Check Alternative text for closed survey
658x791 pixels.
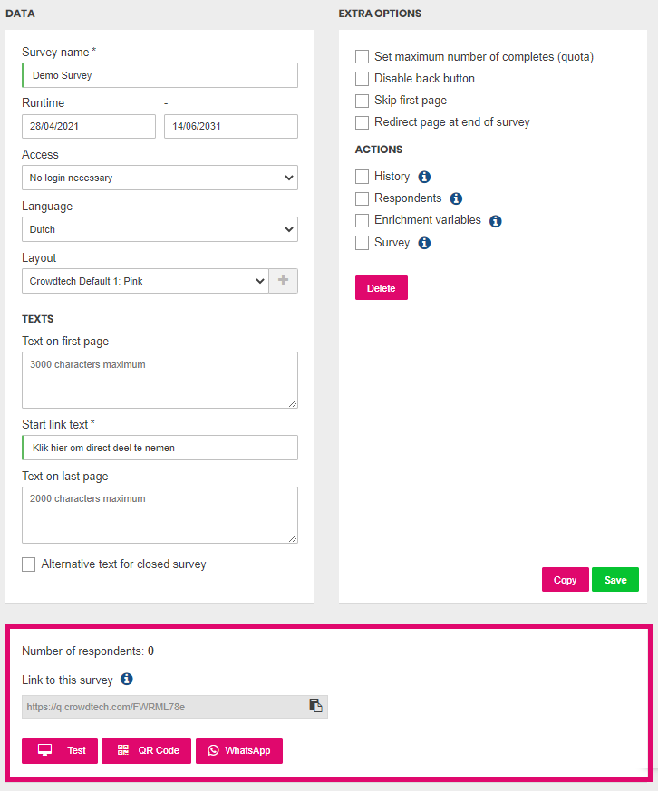click(29, 564)
